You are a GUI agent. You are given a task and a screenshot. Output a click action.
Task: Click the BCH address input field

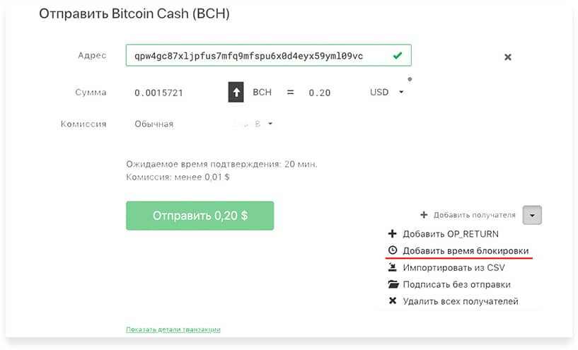coord(268,56)
